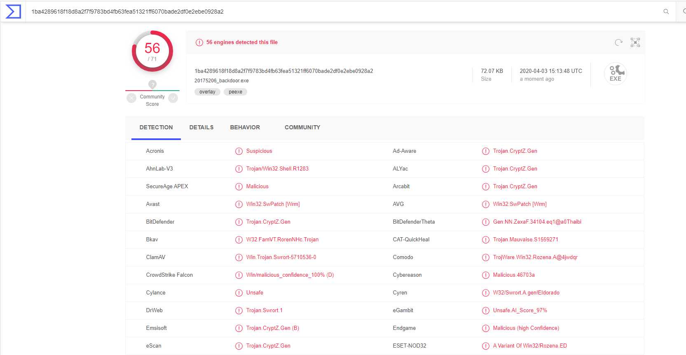This screenshot has height=355, width=686.
Task: Click the warning icon for CrowdStrike Falcon result
Action: click(x=239, y=275)
